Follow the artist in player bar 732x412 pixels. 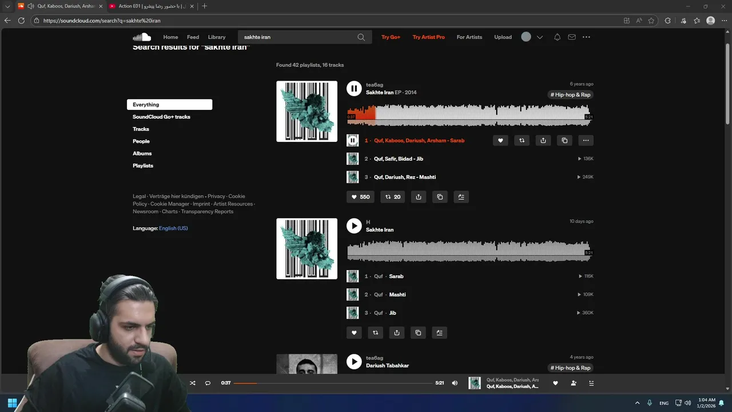(574, 383)
